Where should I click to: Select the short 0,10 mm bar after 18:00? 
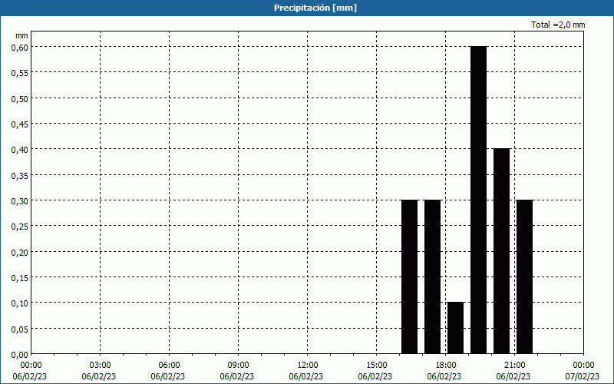coord(455,328)
